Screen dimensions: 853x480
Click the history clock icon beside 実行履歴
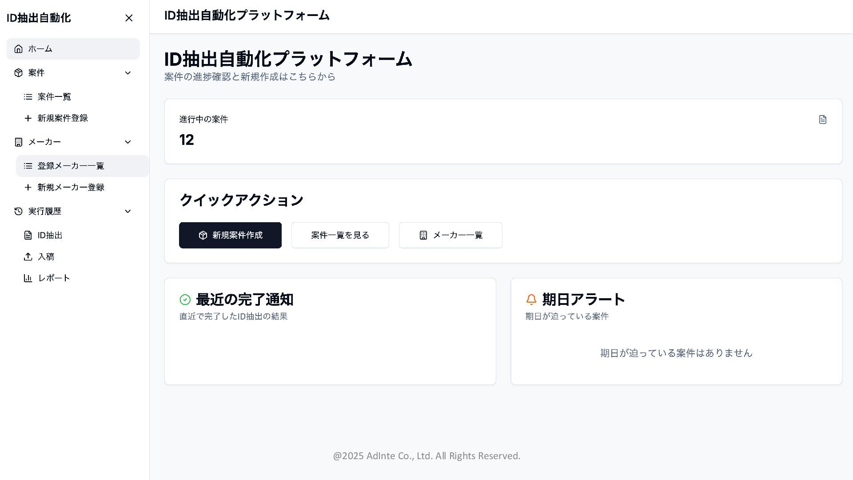point(18,212)
